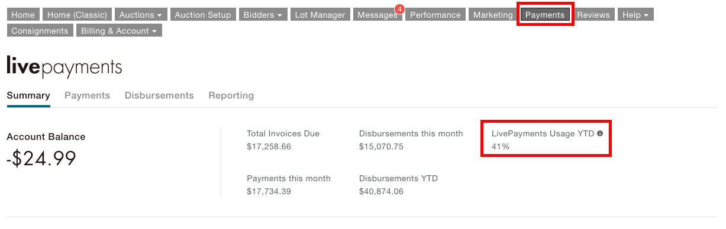Click Disbursements YTD value $40,874.06
This screenshot has width=726, height=229.
pyautogui.click(x=381, y=191)
